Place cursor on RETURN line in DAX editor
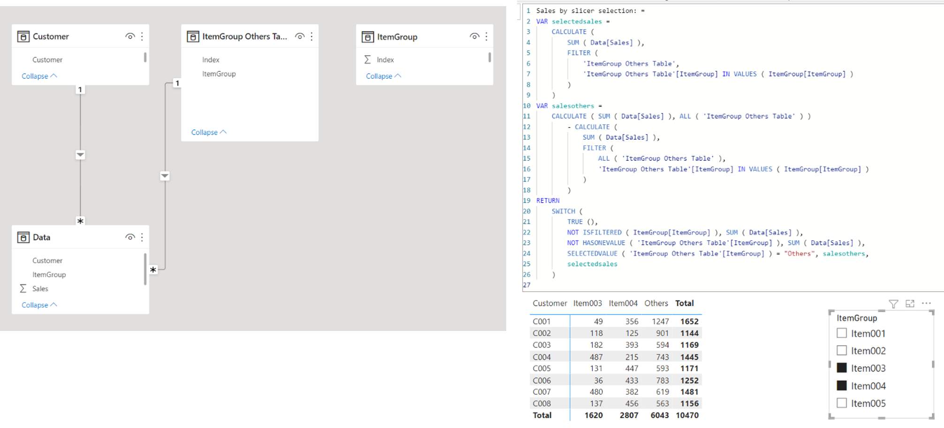The image size is (944, 428). 548,201
